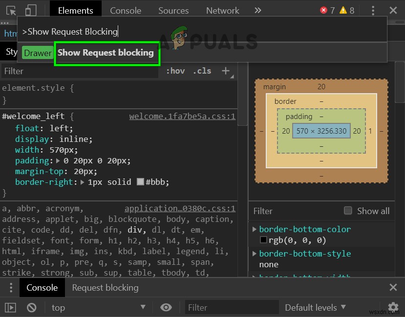The height and width of the screenshot is (317, 405).
Task: Toggle the :hov element state button
Action: click(175, 71)
